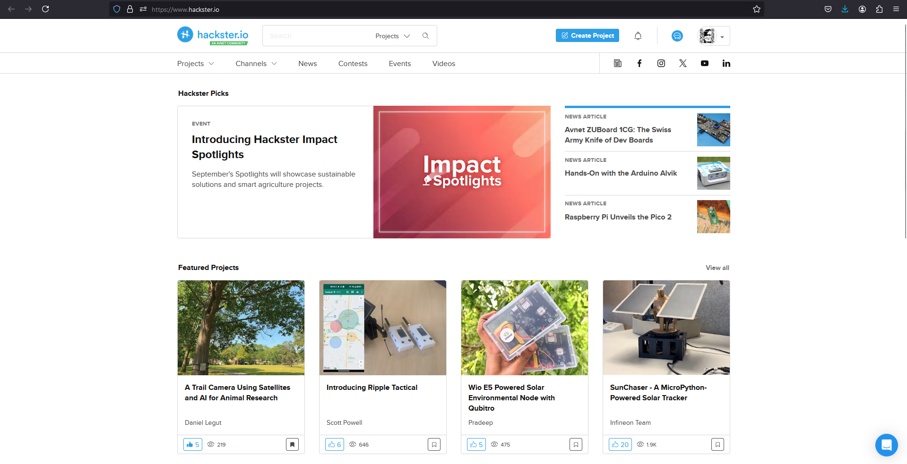This screenshot has width=907, height=464.
Task: Open the Firefox account icon
Action: [x=862, y=9]
